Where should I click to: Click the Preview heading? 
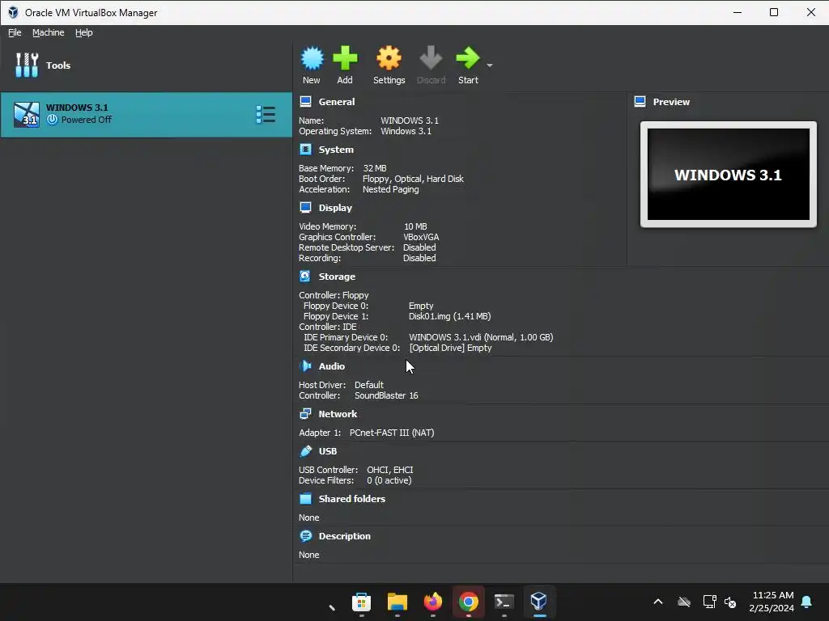click(671, 102)
